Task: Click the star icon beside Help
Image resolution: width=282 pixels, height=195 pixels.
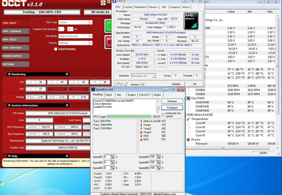Action: [9, 156]
